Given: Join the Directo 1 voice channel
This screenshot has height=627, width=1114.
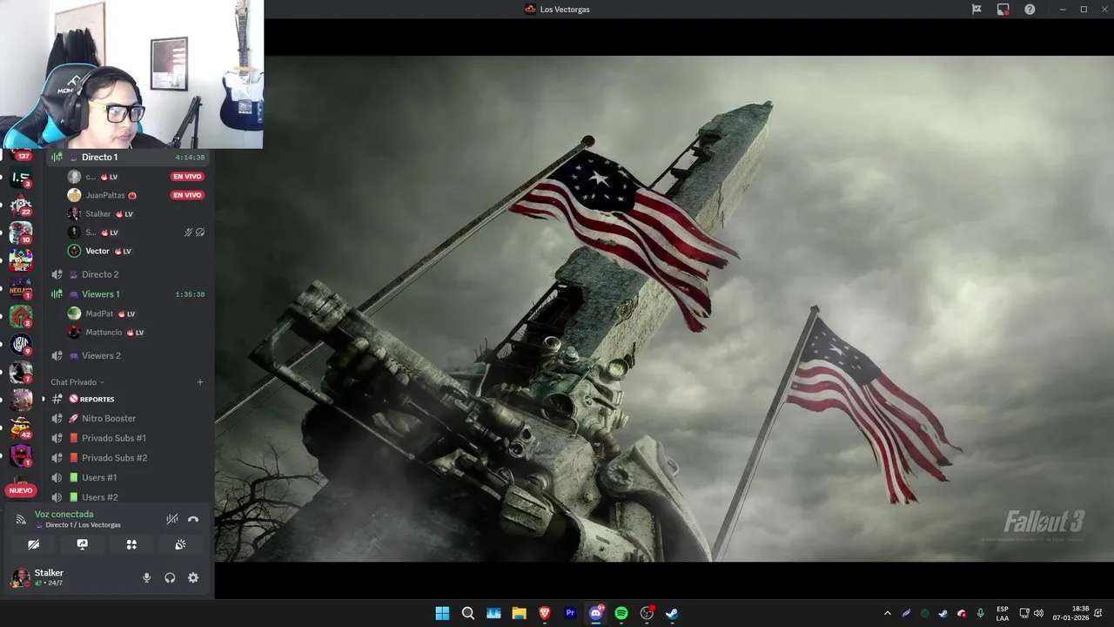Looking at the screenshot, I should (129, 158).
